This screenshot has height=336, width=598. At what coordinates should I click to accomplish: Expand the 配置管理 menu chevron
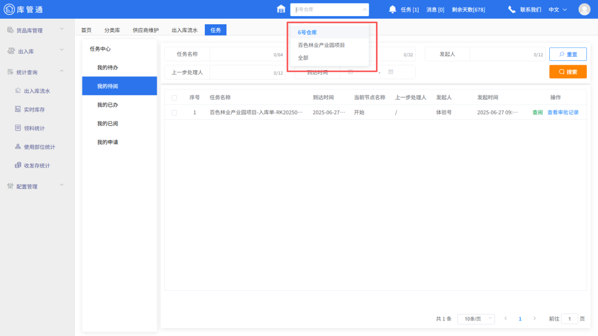pos(62,185)
